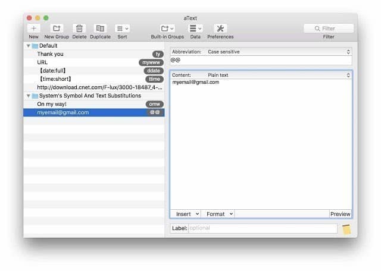Select the time:short snippet
Screen dimensions: 381x271
pyautogui.click(x=94, y=79)
